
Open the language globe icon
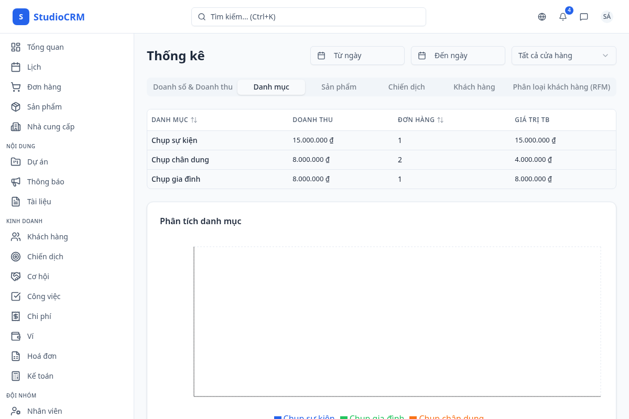542,17
